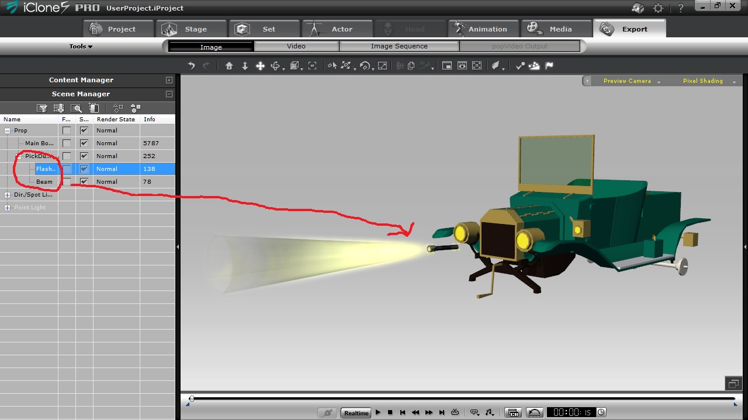Viewport: 748px width, 420px height.
Task: Toggle Show checkbox for Flash.. row
Action: 84,169
